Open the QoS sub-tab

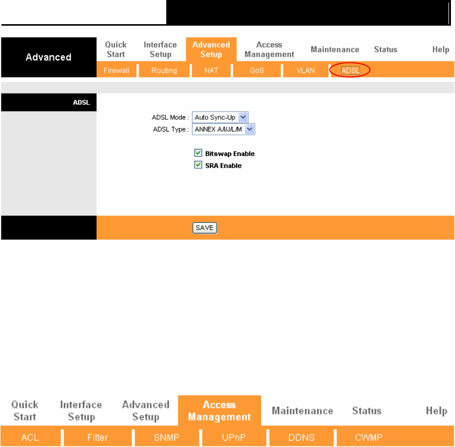click(257, 70)
